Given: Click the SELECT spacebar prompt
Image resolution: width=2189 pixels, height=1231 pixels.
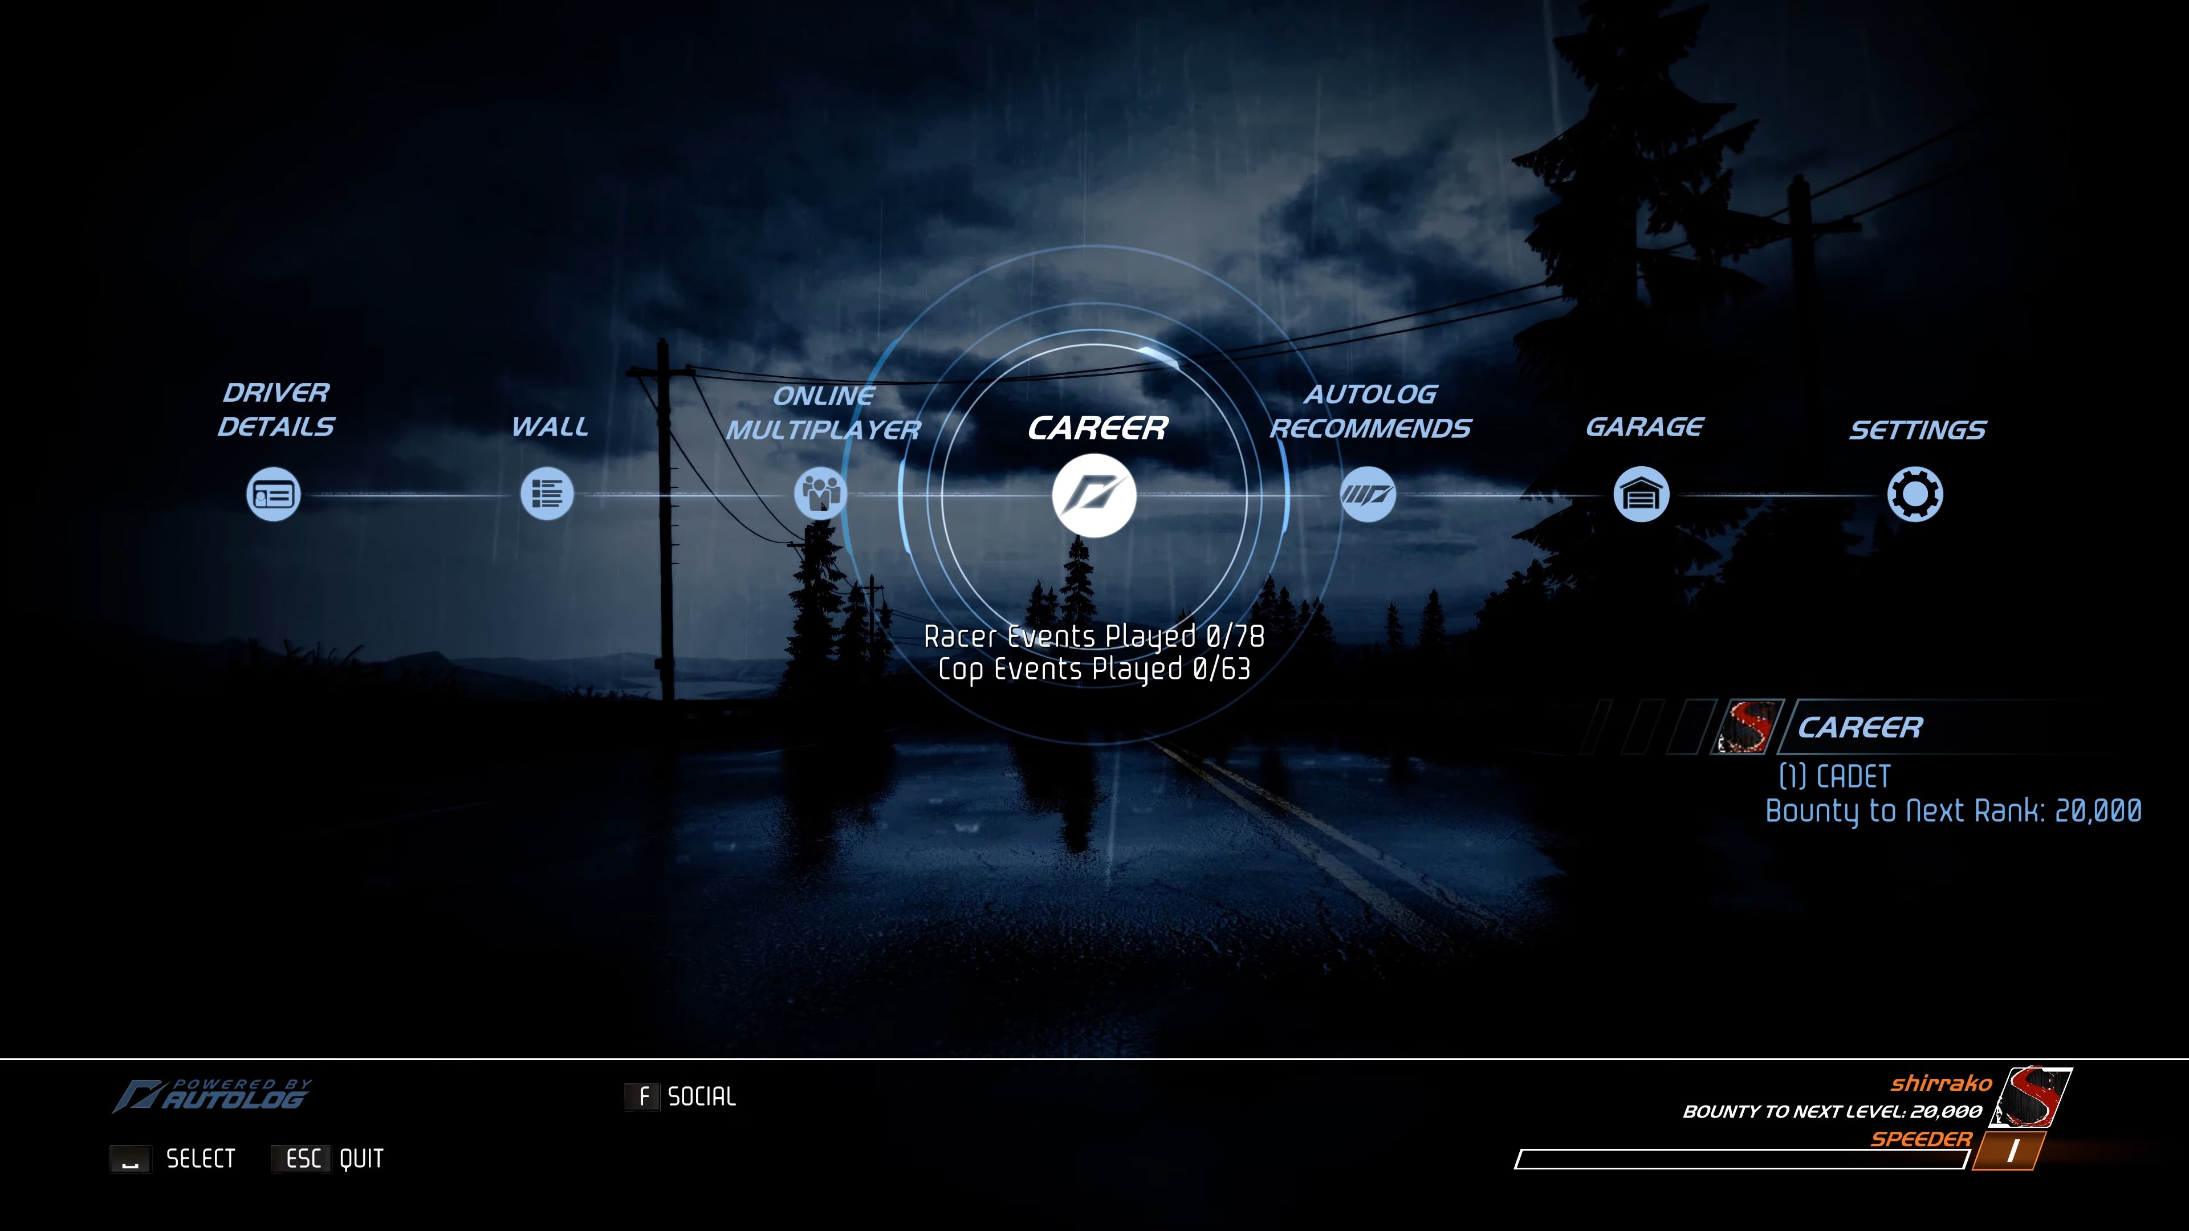Looking at the screenshot, I should click(173, 1159).
